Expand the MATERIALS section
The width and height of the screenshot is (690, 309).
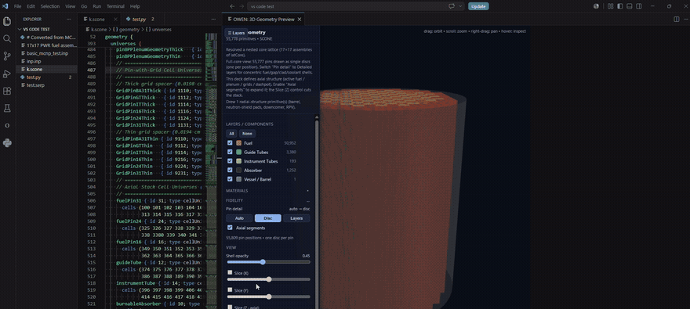click(267, 191)
